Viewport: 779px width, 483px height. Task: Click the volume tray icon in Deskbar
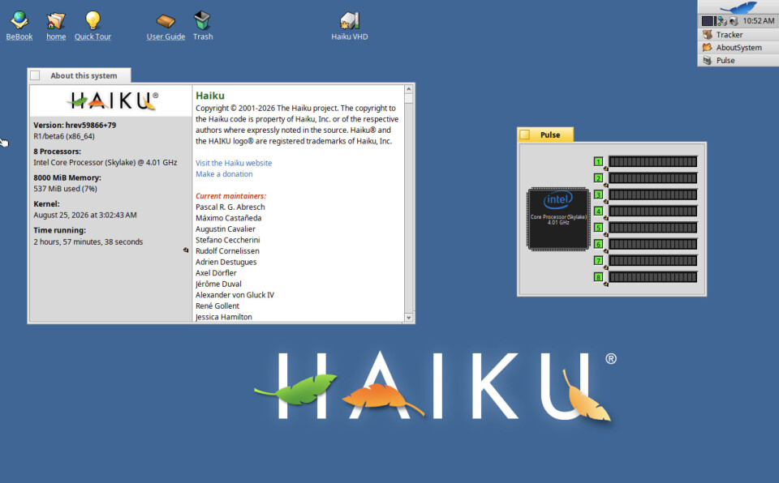tap(734, 21)
